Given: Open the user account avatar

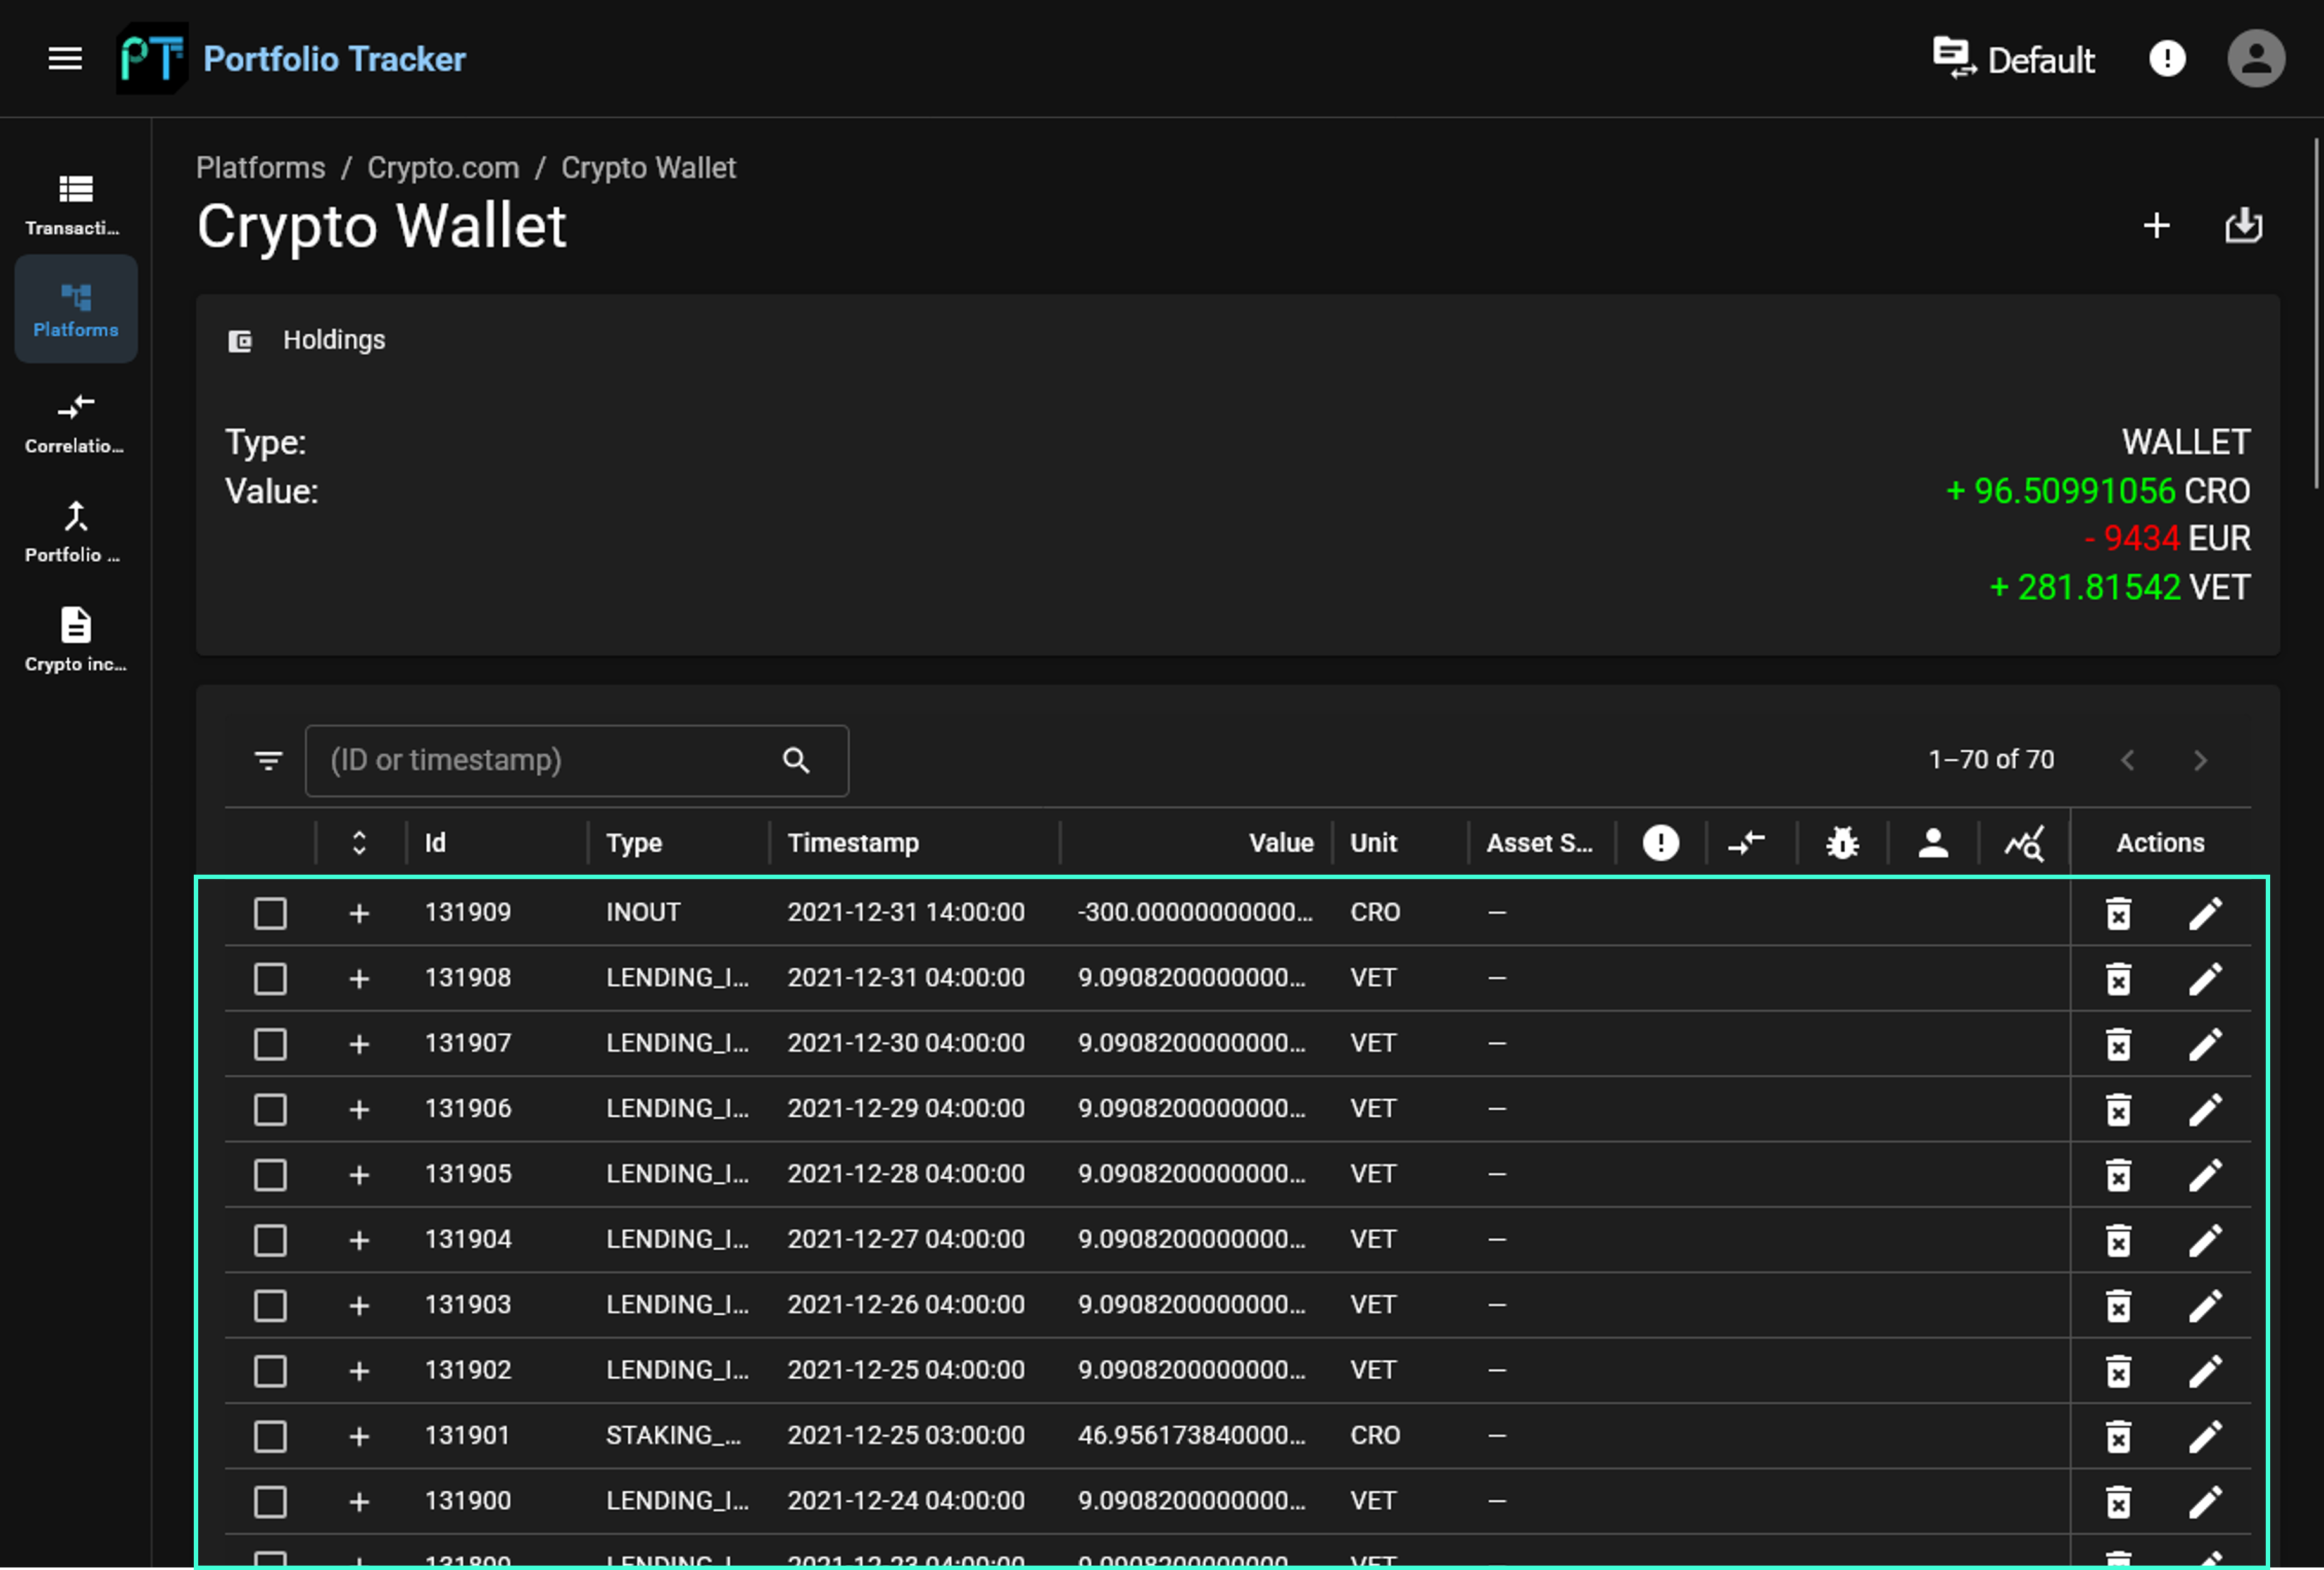Looking at the screenshot, I should (x=2256, y=59).
